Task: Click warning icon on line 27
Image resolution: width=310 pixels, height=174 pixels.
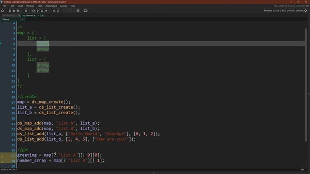Action: pyautogui.click(x=2, y=157)
